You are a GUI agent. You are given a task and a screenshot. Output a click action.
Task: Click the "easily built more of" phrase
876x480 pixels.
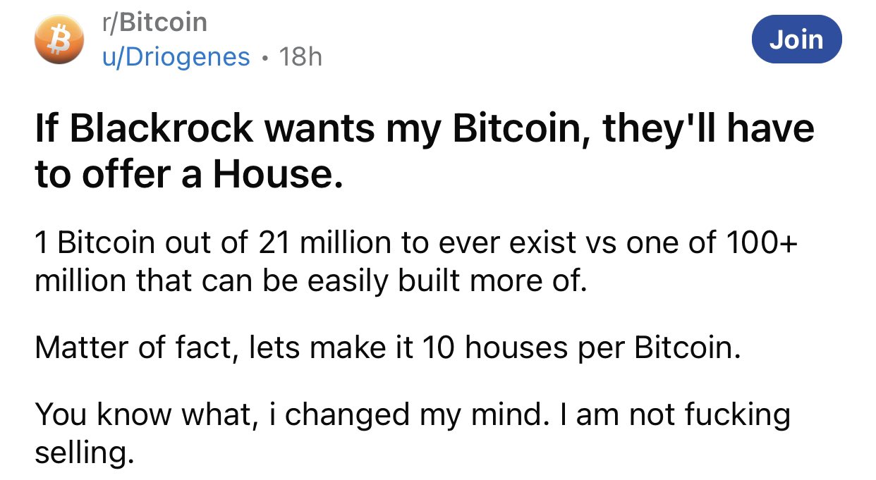point(454,281)
